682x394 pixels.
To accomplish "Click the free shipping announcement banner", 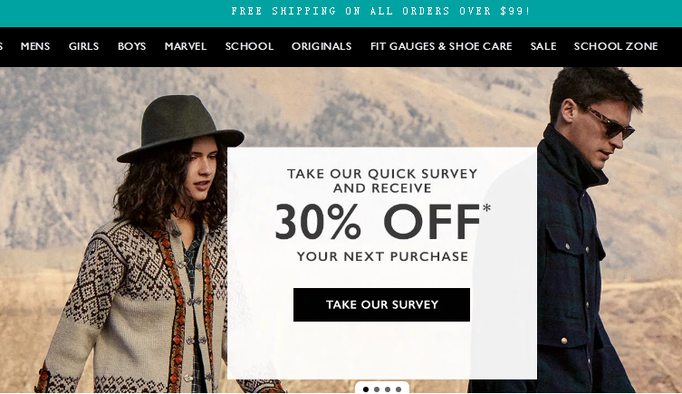I will [381, 11].
